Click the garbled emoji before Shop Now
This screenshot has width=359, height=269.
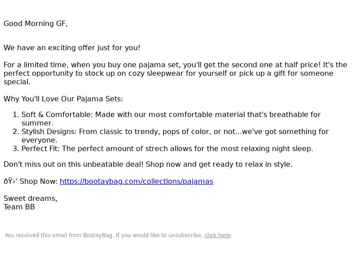tap(10, 182)
